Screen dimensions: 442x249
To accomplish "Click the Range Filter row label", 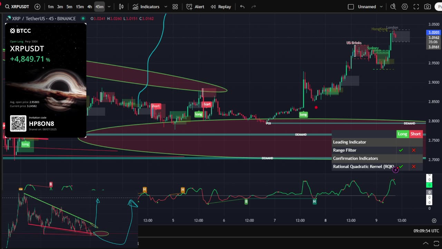I will coord(345,150).
